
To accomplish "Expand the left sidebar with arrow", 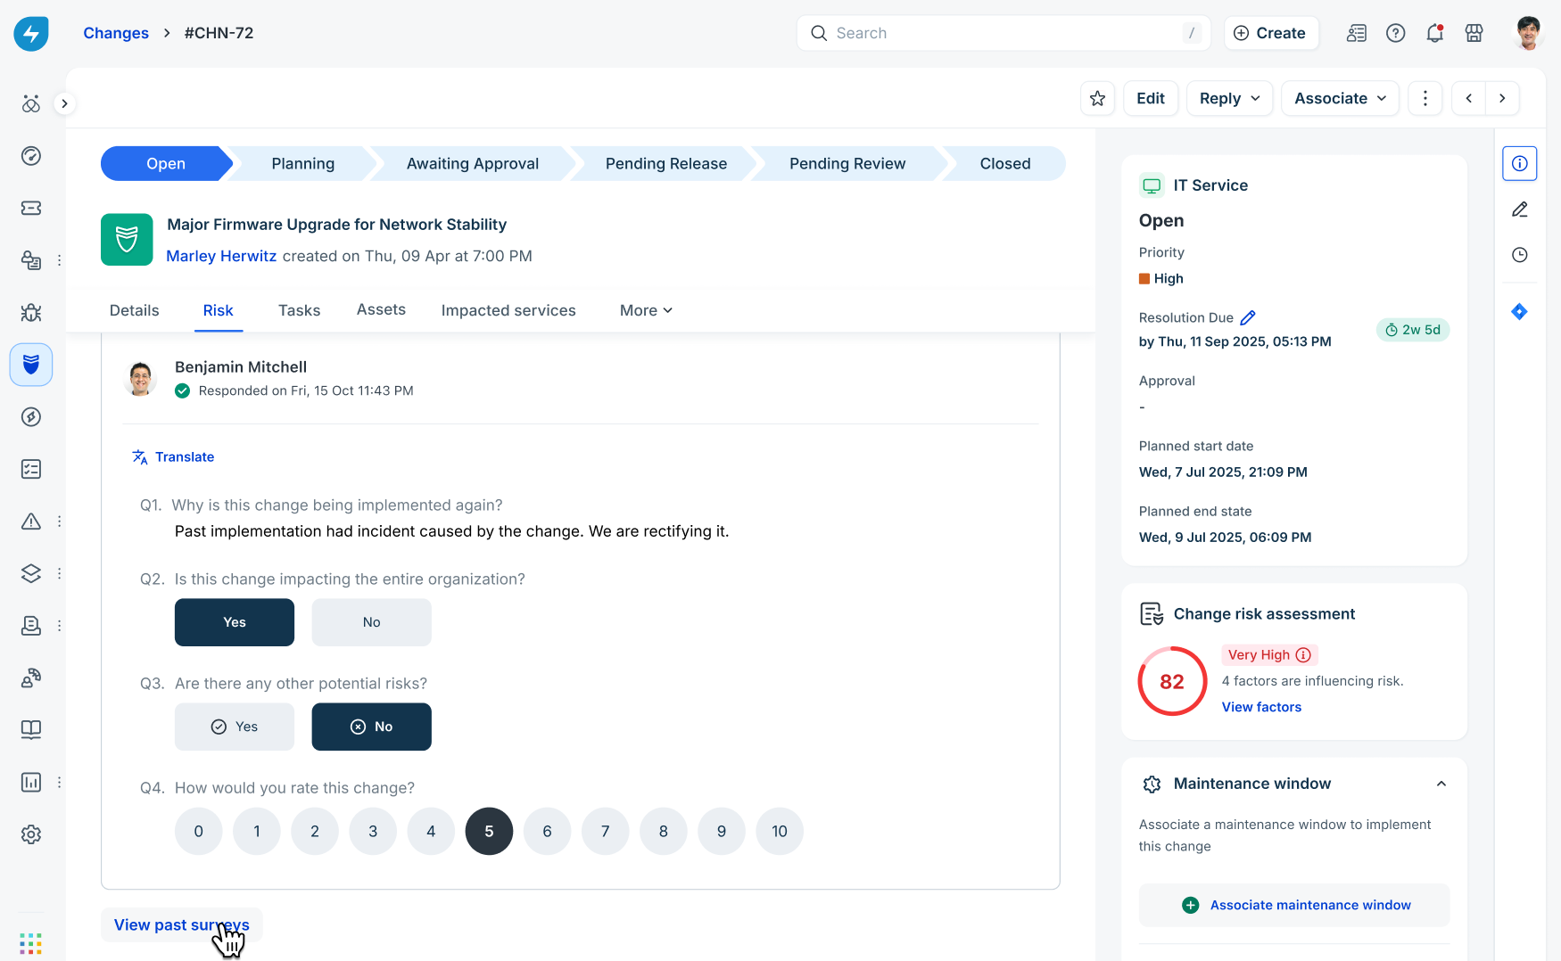I will (x=64, y=103).
